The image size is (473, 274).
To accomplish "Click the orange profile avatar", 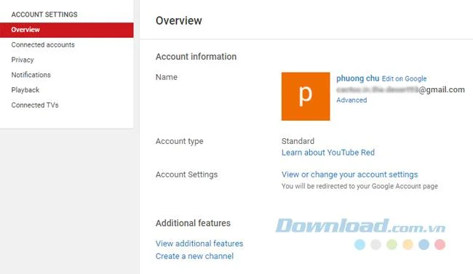I will pyautogui.click(x=306, y=97).
